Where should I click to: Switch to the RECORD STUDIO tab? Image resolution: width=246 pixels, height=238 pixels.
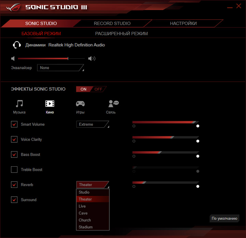112,23
